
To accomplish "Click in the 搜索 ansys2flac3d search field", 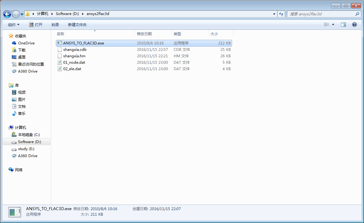I will pos(321,14).
